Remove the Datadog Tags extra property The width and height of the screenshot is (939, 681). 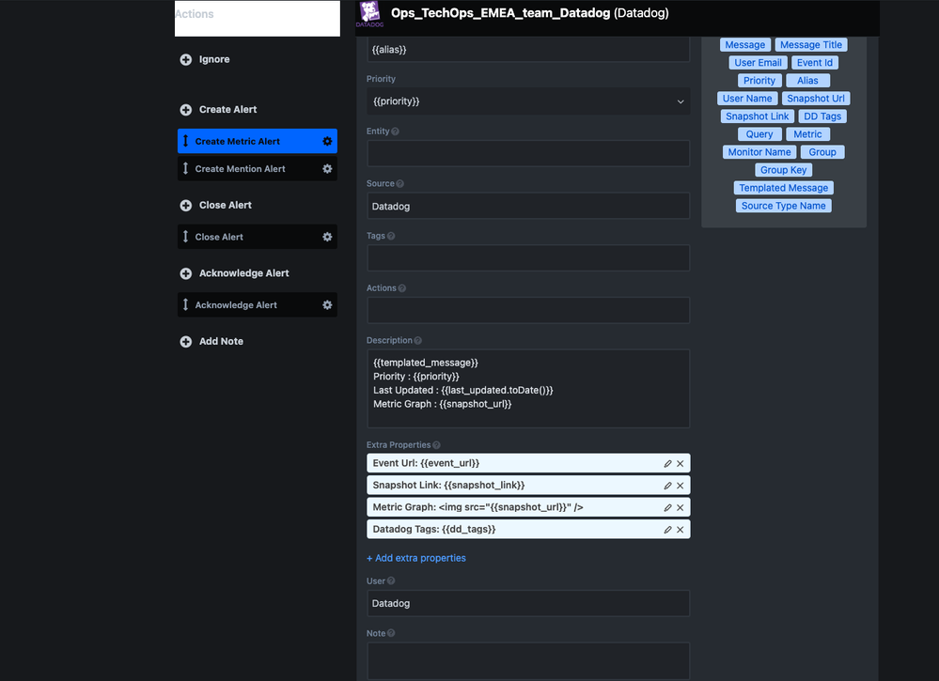tap(681, 530)
